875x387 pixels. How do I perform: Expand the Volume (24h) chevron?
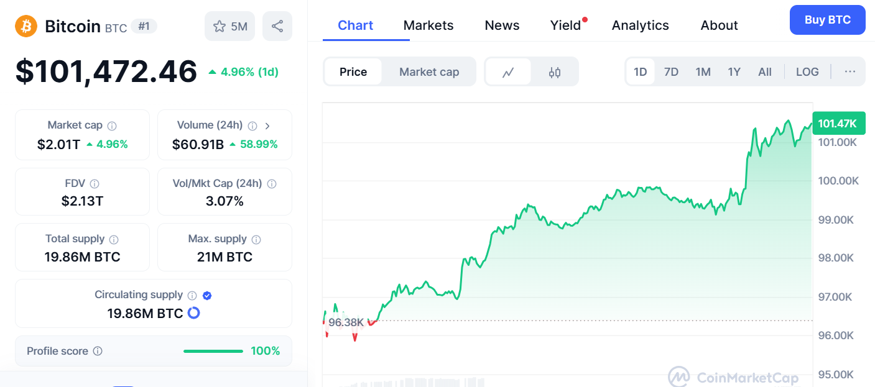(x=267, y=125)
